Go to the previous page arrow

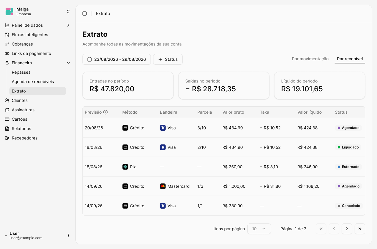pos(334,229)
